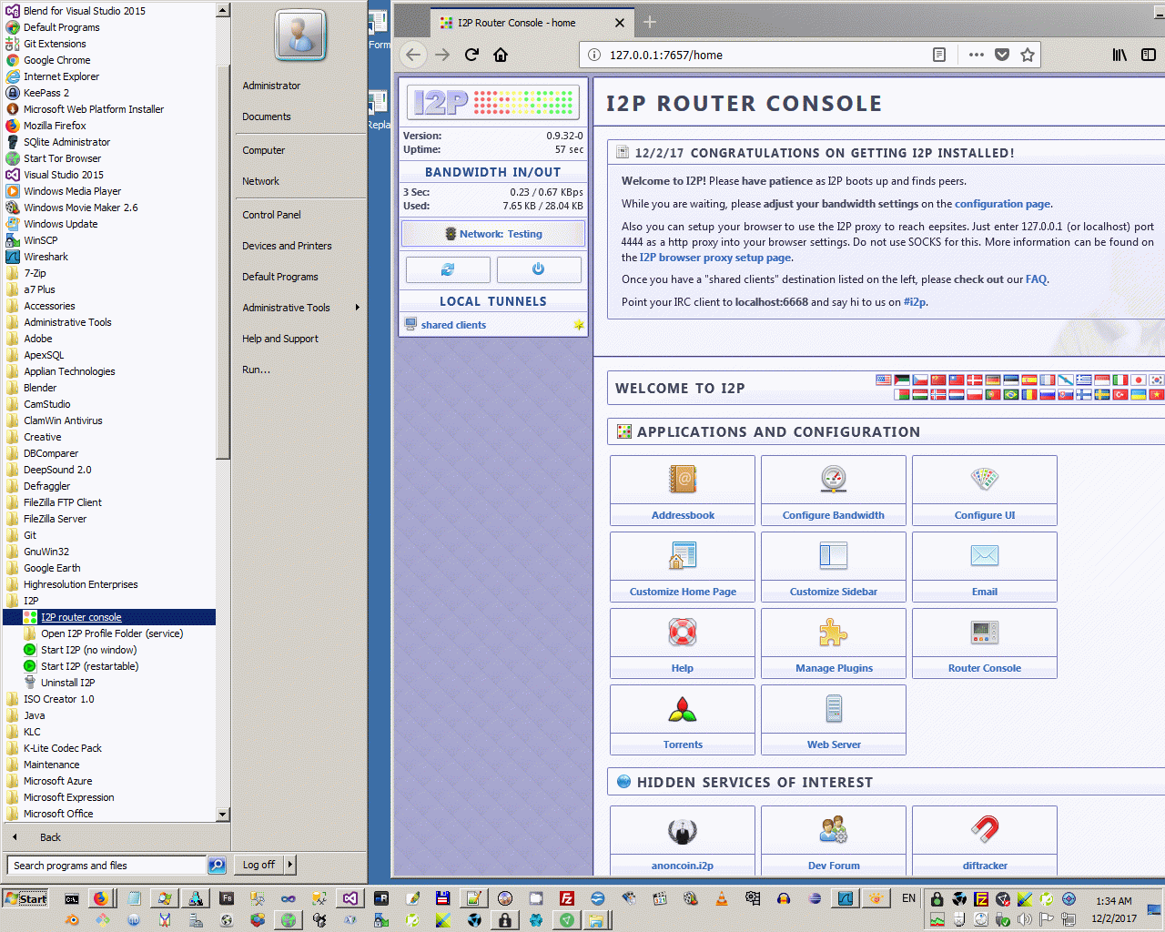
Task: Follow the configuration page link
Action: coord(1003,204)
